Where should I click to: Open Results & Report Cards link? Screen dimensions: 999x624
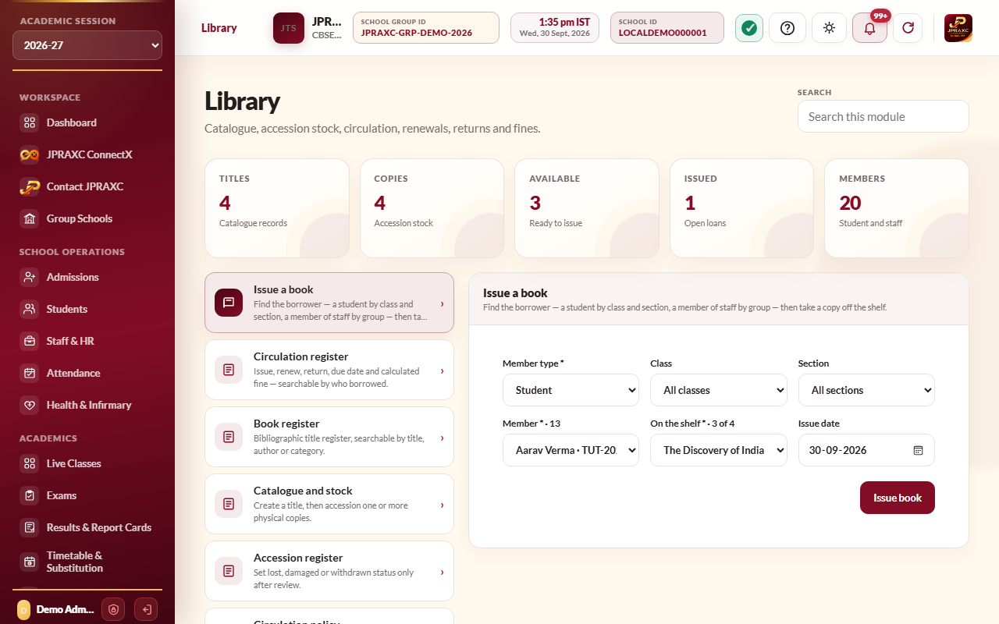tap(87, 527)
